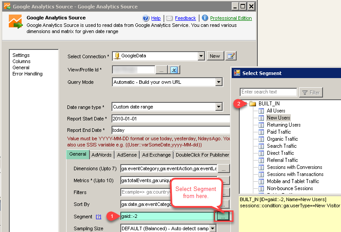The width and height of the screenshot is (341, 232).
Task: Click the BUILT_IN folder icon
Action: pyautogui.click(x=252, y=104)
